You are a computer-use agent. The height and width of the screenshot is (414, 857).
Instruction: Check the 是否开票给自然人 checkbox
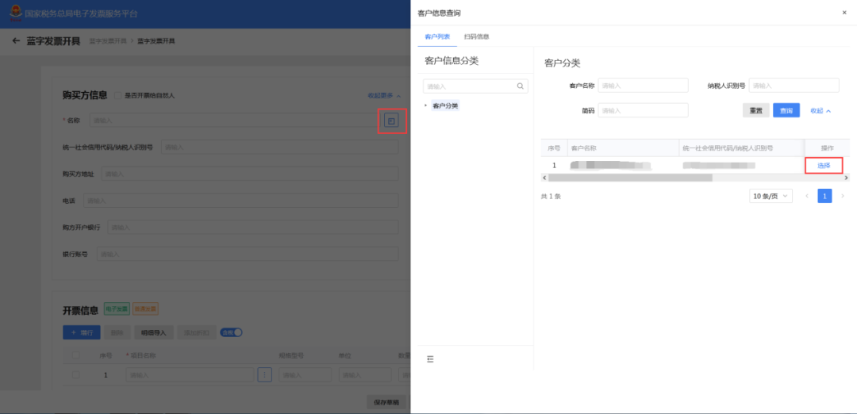(x=117, y=96)
